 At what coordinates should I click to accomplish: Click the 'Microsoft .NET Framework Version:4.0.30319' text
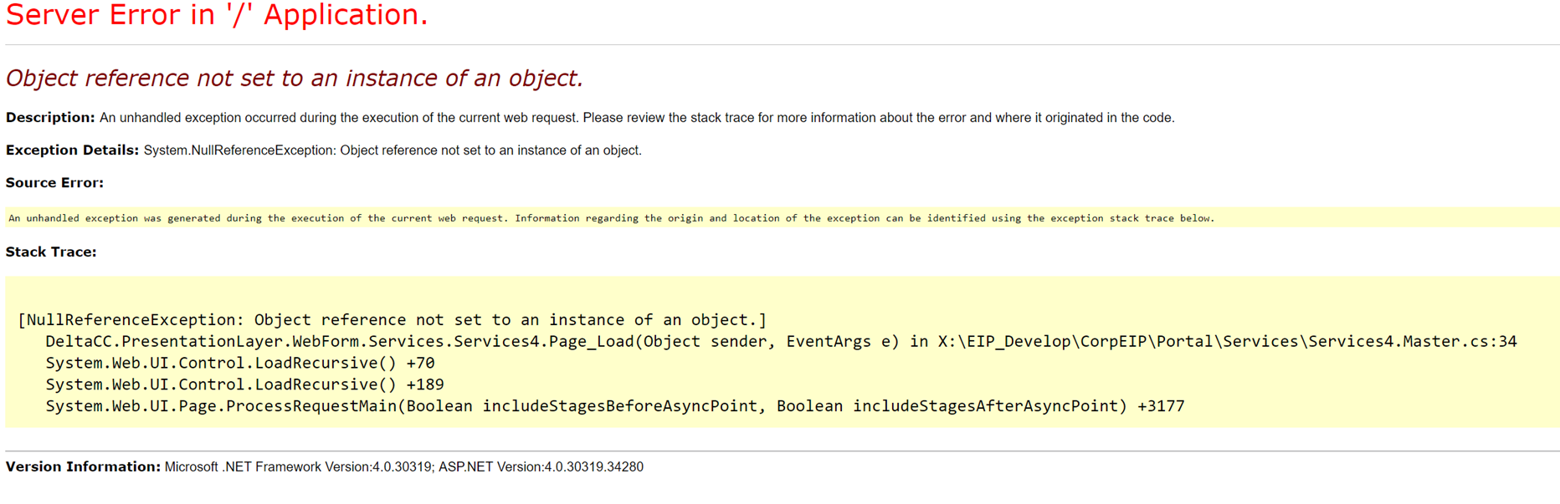point(297,467)
